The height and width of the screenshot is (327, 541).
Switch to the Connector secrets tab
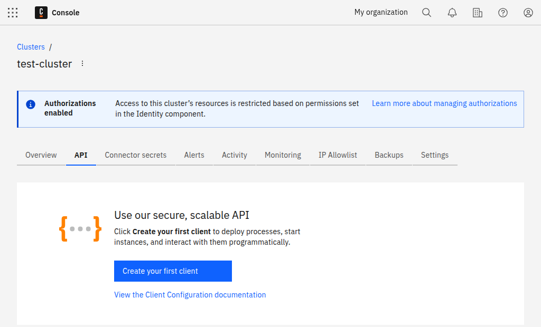click(x=136, y=155)
